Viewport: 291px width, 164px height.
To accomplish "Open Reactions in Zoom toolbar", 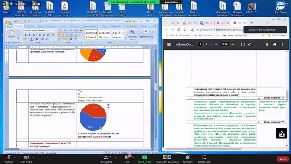I will click(x=187, y=159).
